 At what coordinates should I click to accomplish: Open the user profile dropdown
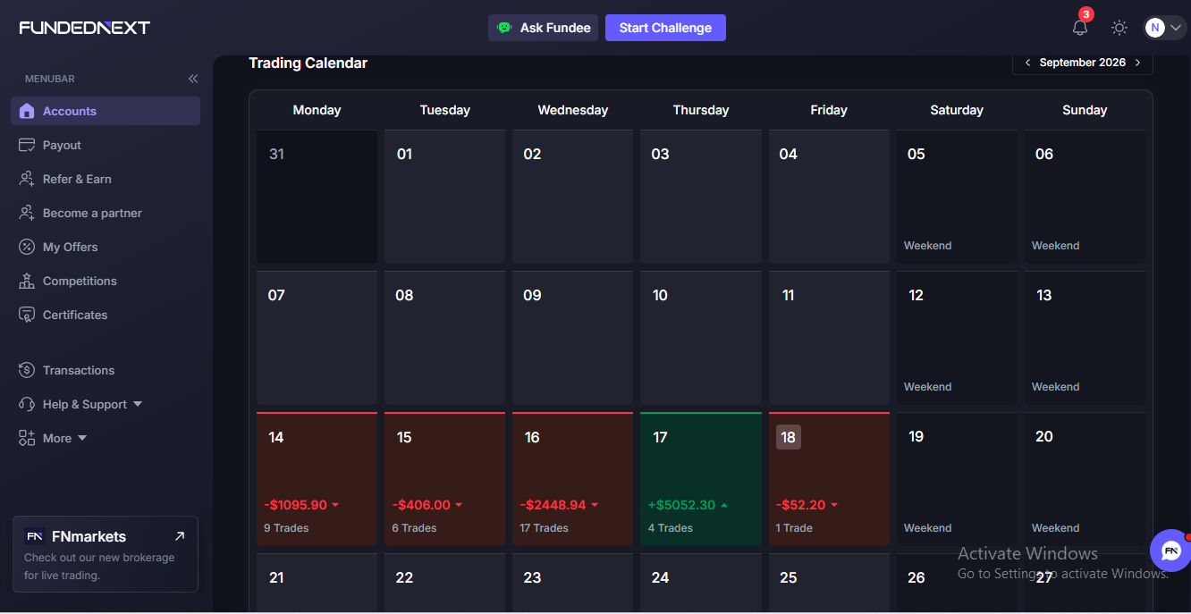(x=1165, y=28)
